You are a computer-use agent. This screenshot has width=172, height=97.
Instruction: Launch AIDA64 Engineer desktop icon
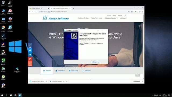[x=3, y=62]
